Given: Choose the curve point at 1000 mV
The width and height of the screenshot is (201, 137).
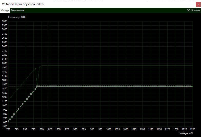Looking at the screenshot, I should point(109,86).
